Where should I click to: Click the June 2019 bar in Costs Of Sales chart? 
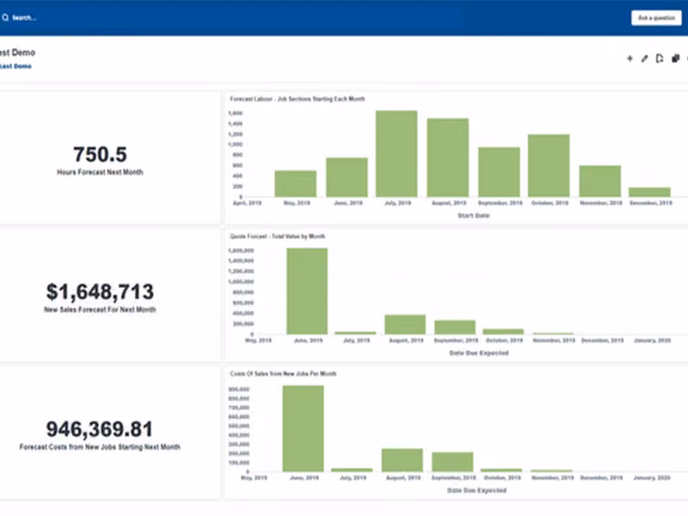click(304, 428)
